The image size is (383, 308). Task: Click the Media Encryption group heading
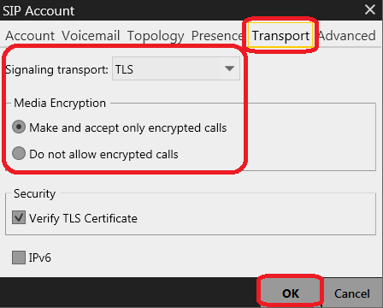click(60, 103)
